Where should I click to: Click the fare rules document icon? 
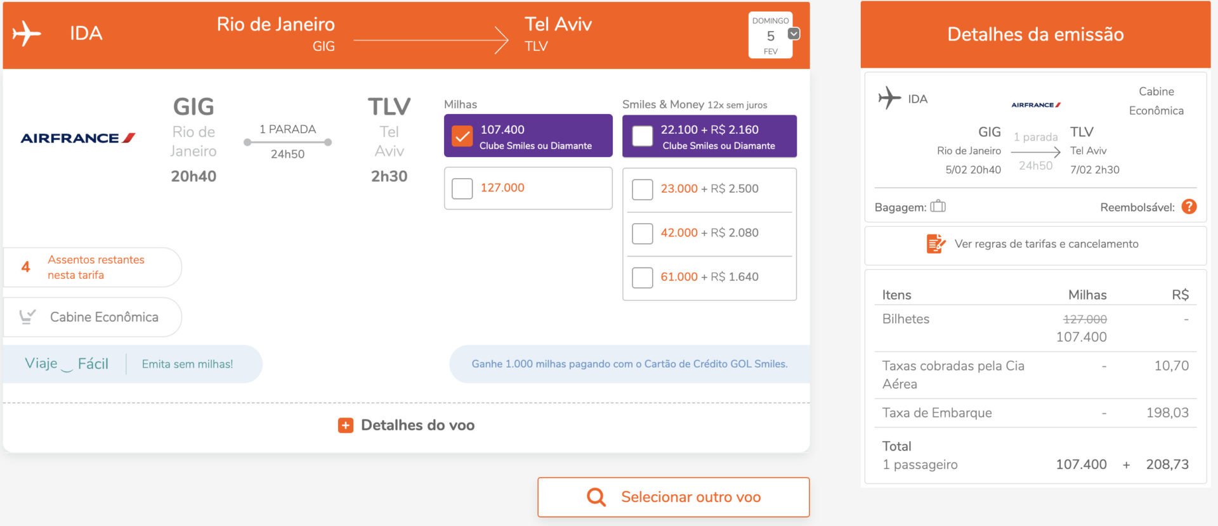tap(936, 244)
